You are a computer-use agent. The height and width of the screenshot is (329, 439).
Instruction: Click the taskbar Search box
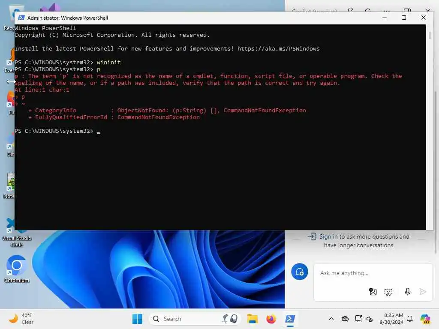195,319
